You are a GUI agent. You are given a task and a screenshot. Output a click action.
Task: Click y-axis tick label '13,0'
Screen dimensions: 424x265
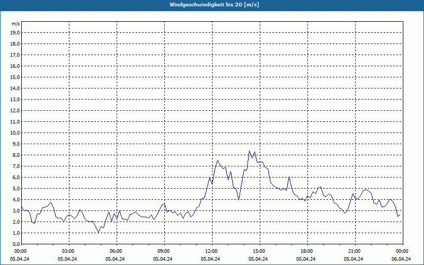click(15, 100)
